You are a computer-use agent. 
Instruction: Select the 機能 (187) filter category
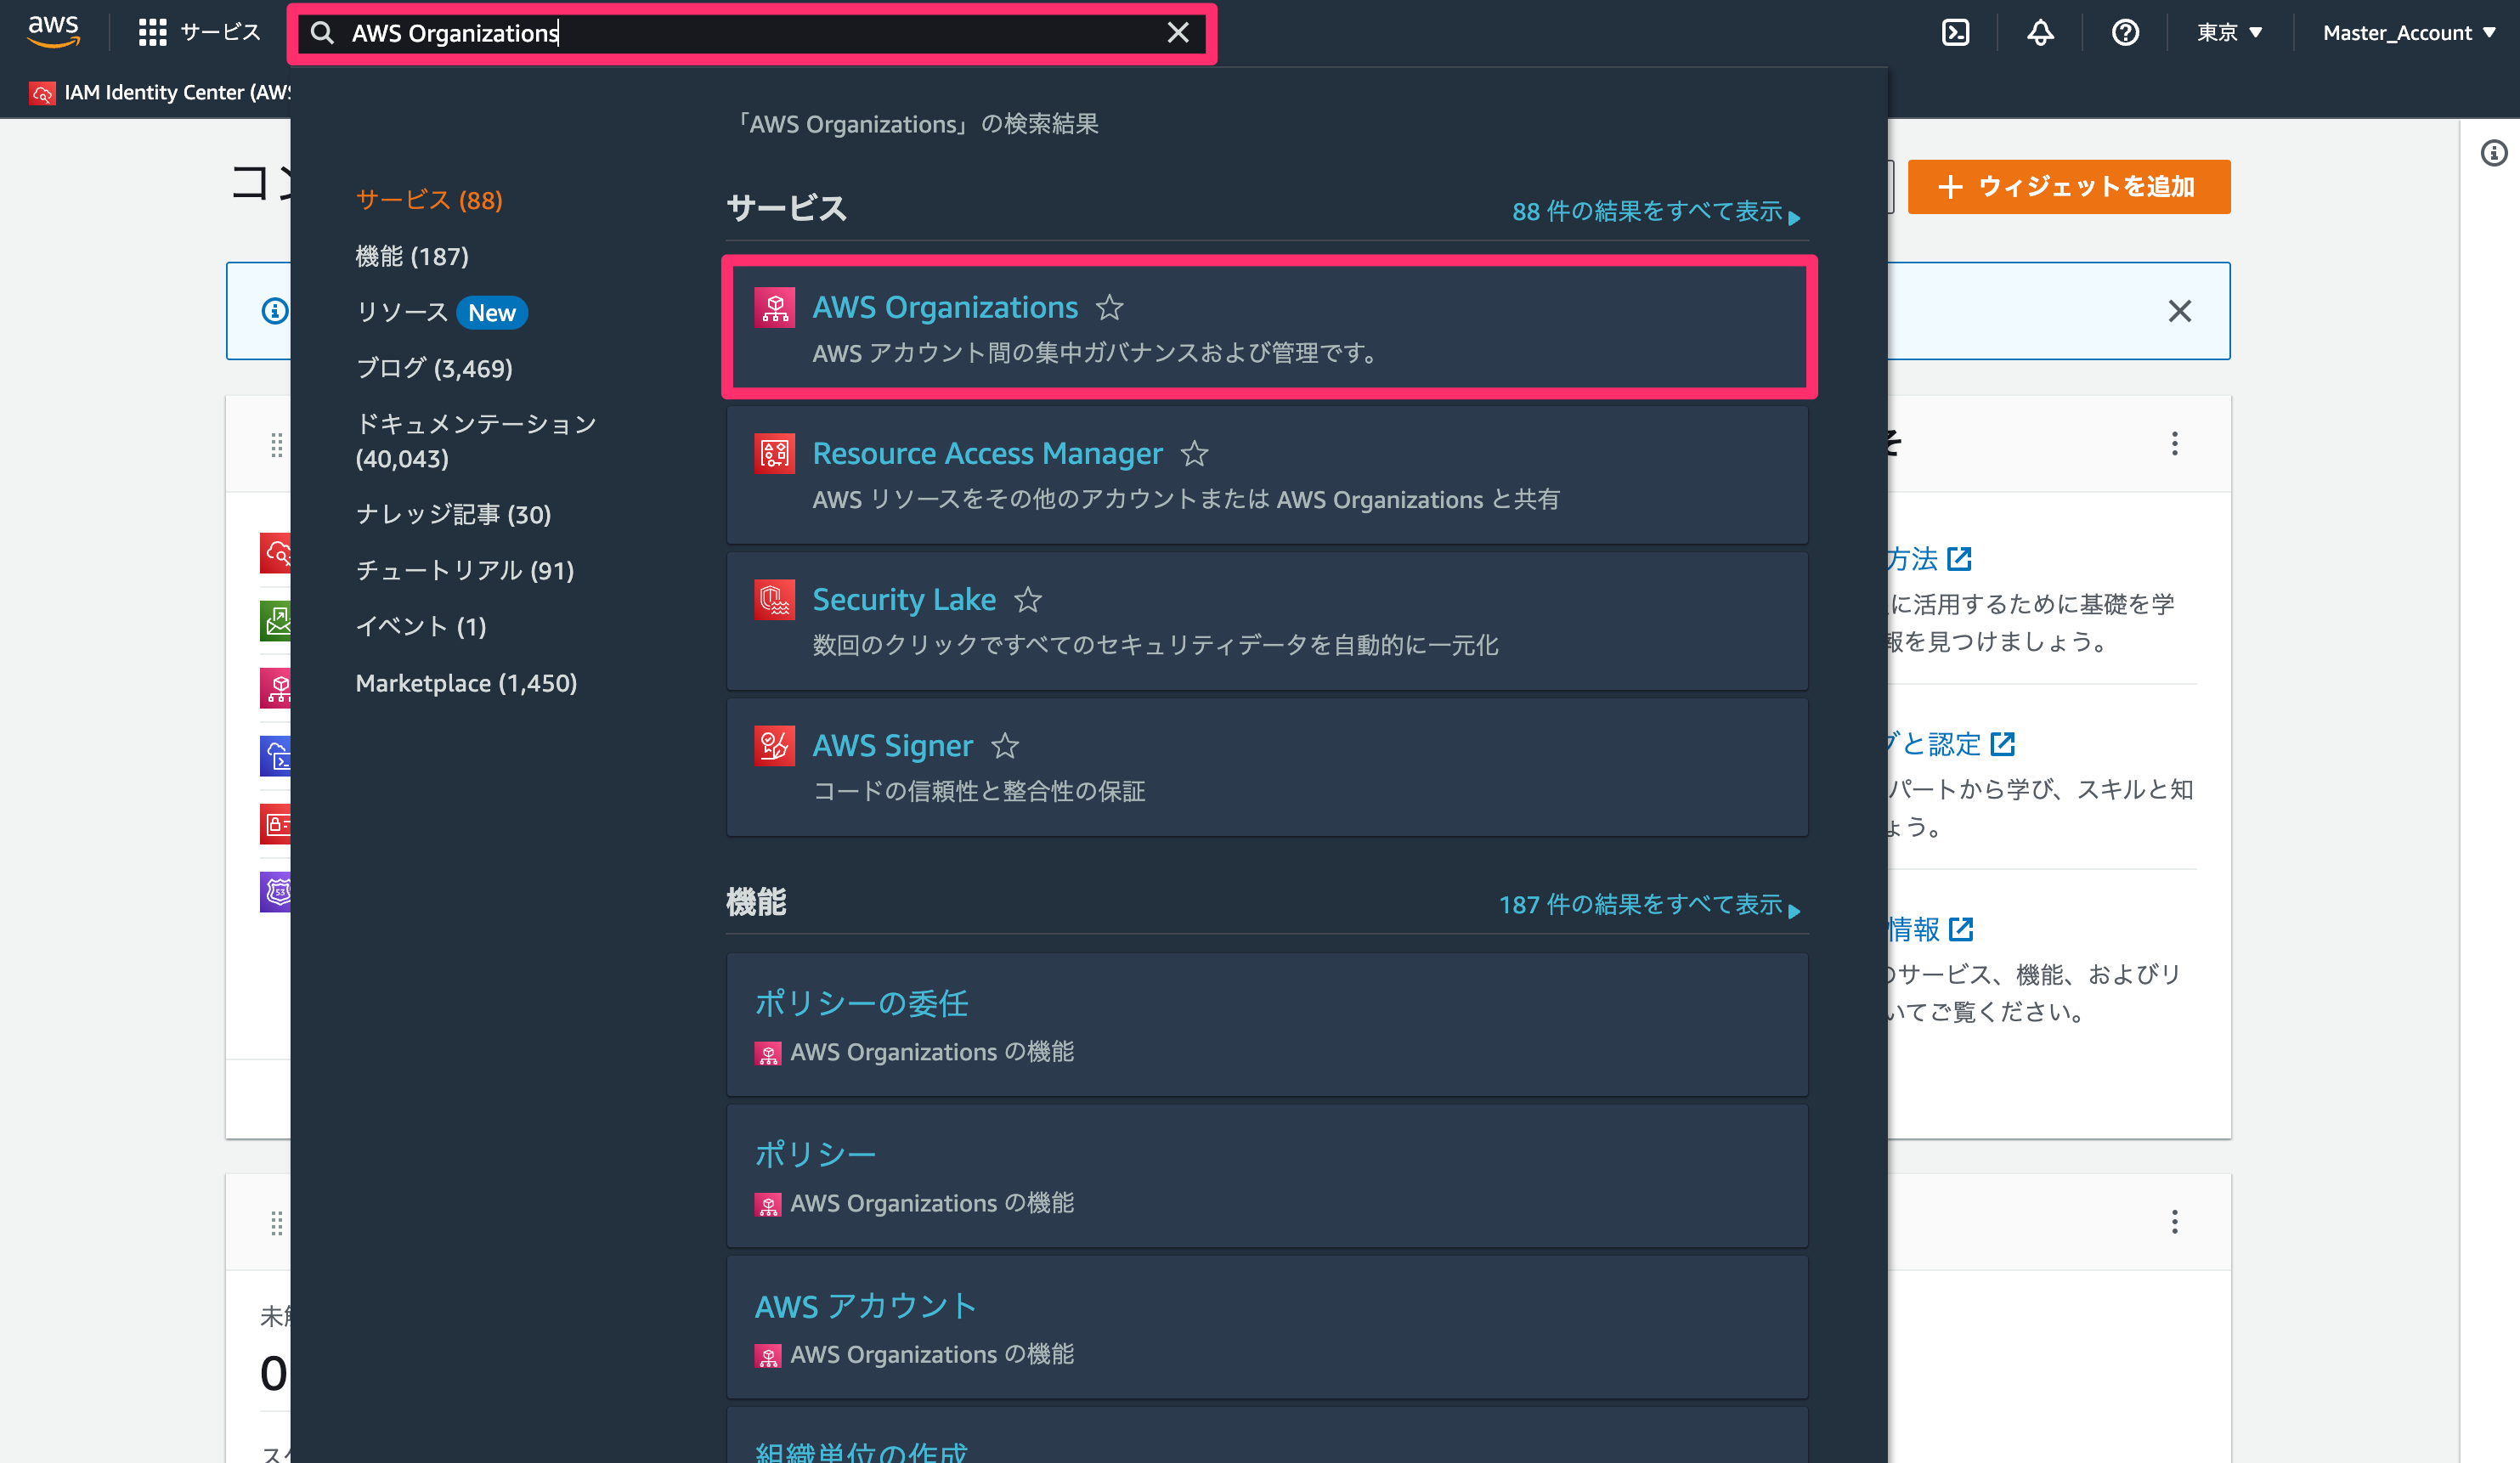click(x=412, y=256)
